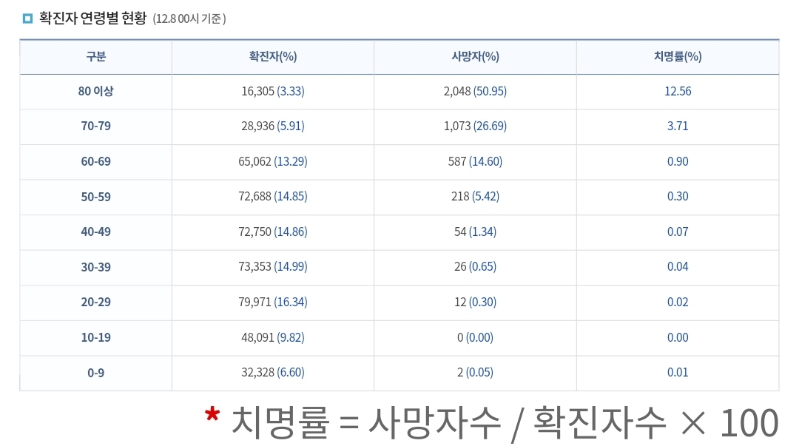Viewport: 799px width, 446px height.
Task: Click the cell 79,971 (16.34)
Action: (x=272, y=303)
